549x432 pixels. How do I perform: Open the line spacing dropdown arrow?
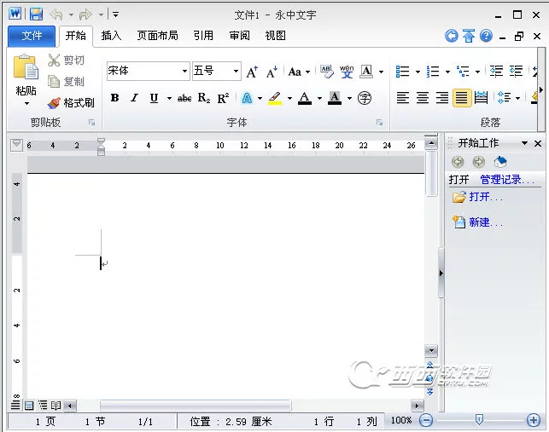517,98
